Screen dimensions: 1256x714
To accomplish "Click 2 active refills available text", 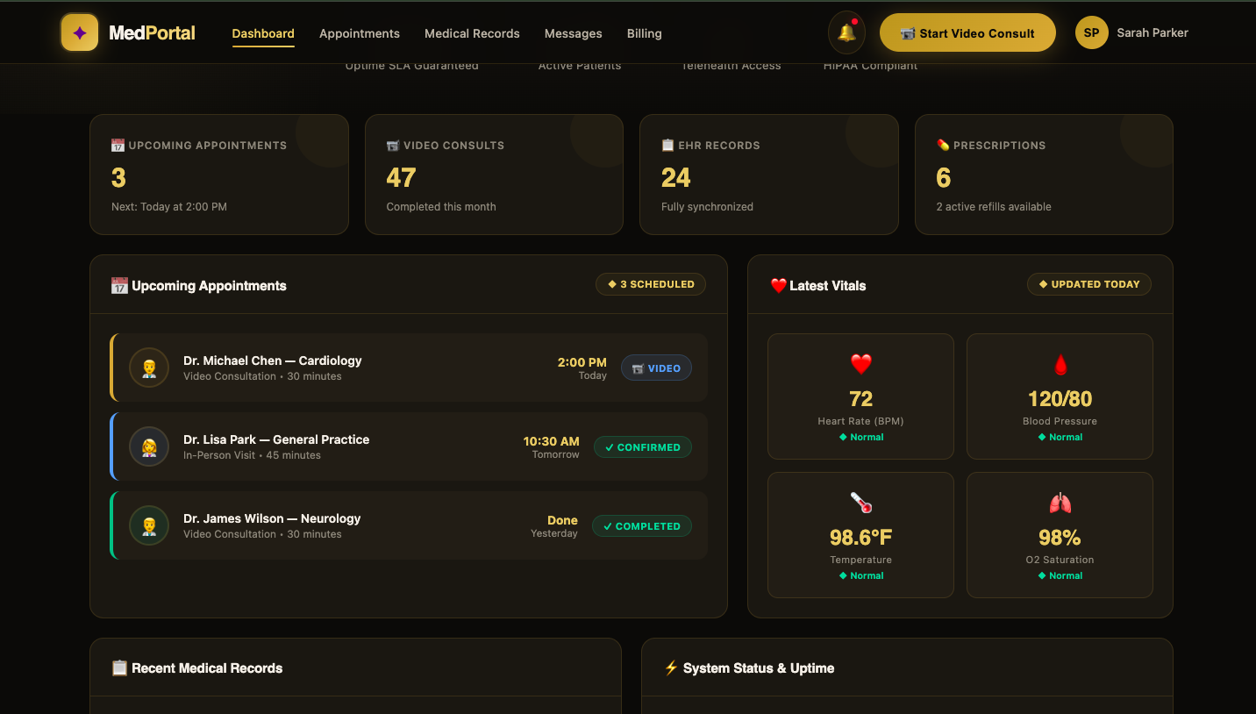I will coord(994,207).
